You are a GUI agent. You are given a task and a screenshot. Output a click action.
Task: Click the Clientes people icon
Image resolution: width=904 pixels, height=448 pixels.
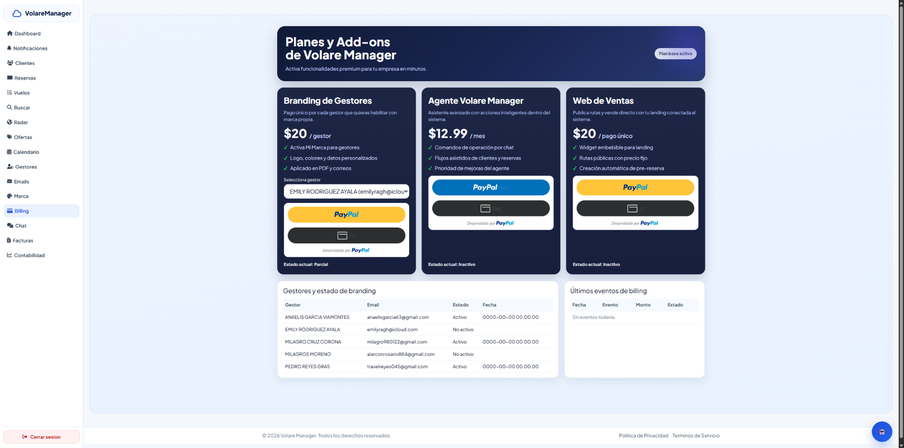pyautogui.click(x=10, y=63)
